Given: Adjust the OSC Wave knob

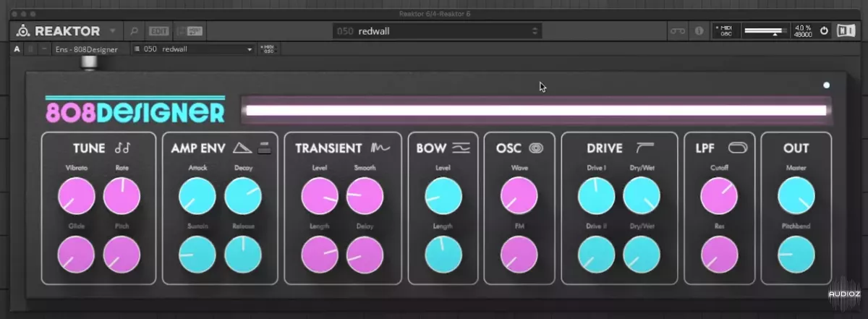Looking at the screenshot, I should pos(519,197).
